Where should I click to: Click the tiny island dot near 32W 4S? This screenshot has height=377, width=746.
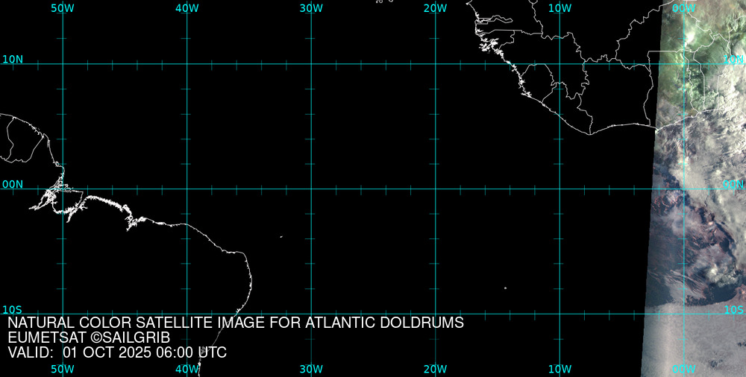click(281, 237)
